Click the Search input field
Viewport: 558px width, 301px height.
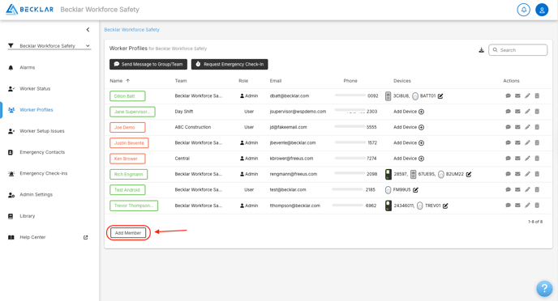[x=517, y=50]
